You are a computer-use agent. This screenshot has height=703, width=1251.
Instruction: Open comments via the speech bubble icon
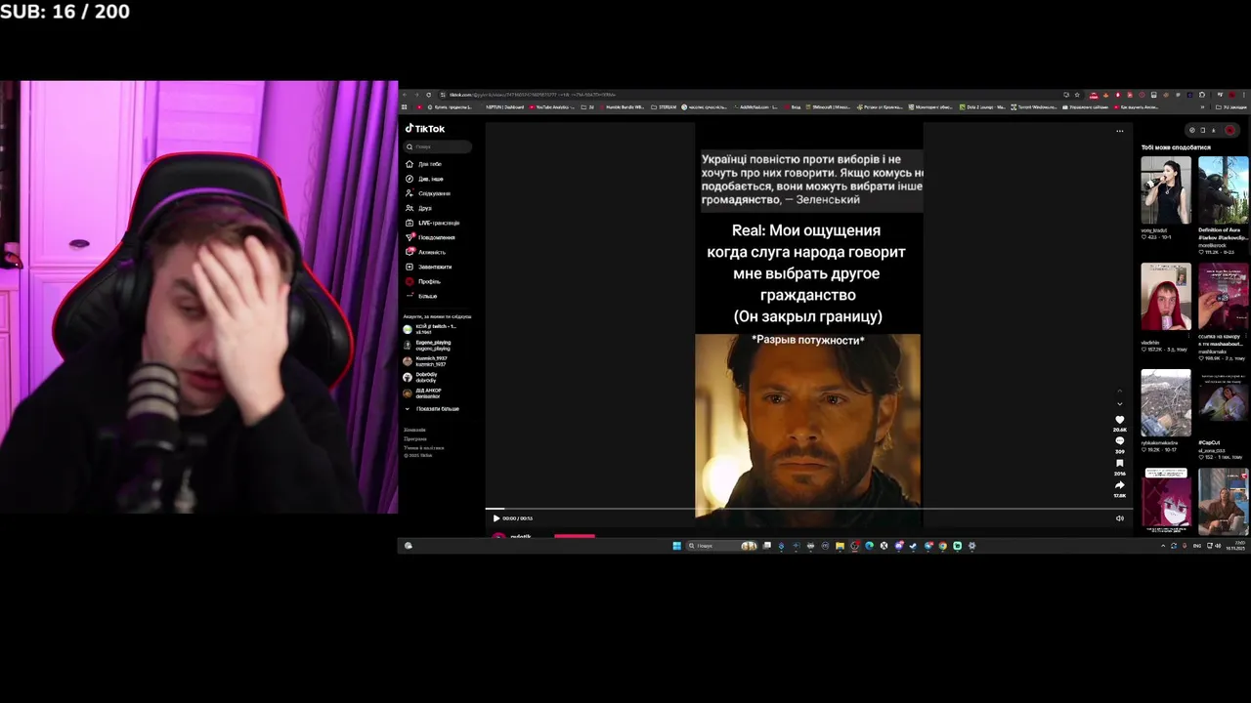1120,441
